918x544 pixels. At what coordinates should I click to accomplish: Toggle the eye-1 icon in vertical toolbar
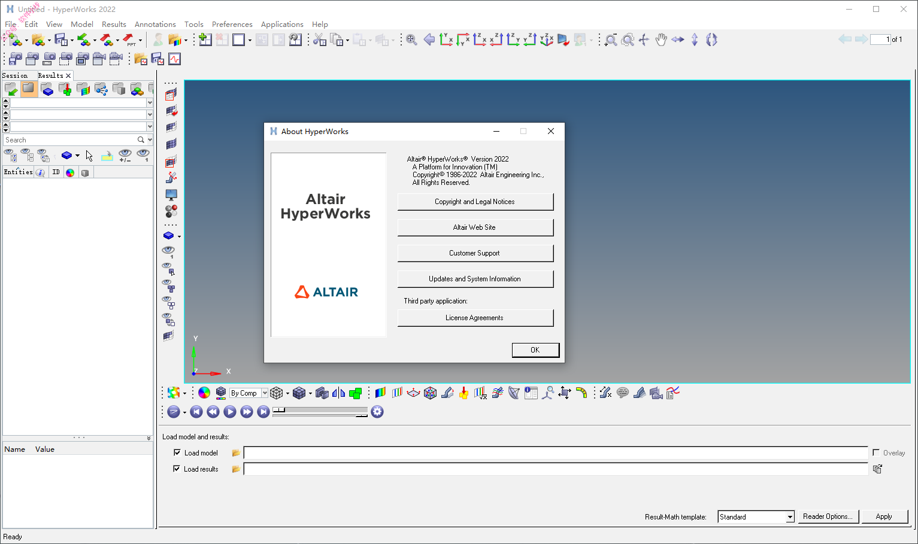coord(169,252)
